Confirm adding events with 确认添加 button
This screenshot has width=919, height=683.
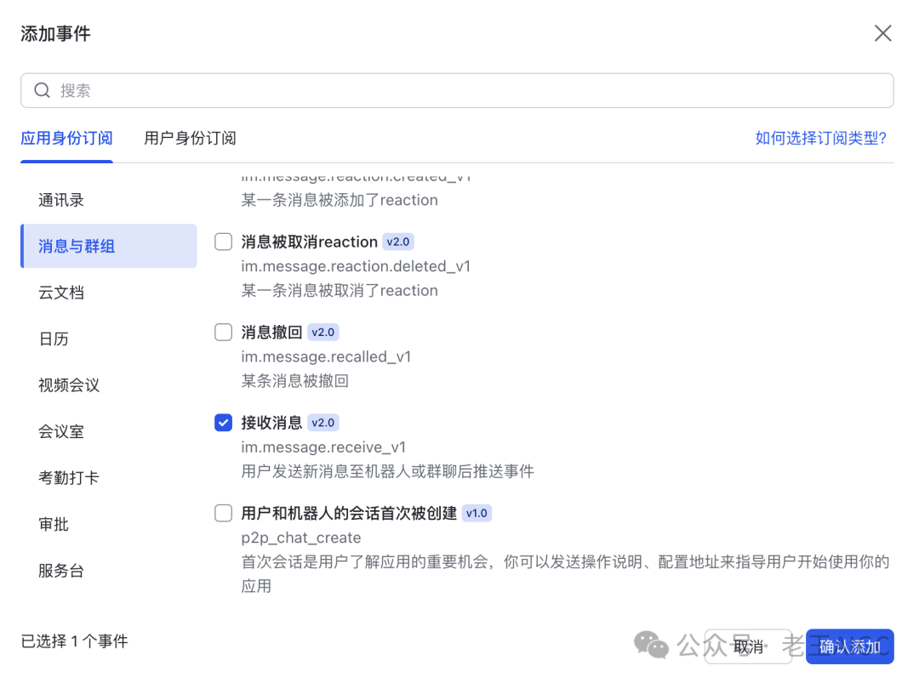[x=850, y=646]
